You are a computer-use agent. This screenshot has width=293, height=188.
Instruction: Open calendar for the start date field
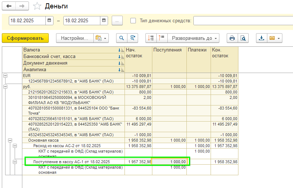coord(49,20)
